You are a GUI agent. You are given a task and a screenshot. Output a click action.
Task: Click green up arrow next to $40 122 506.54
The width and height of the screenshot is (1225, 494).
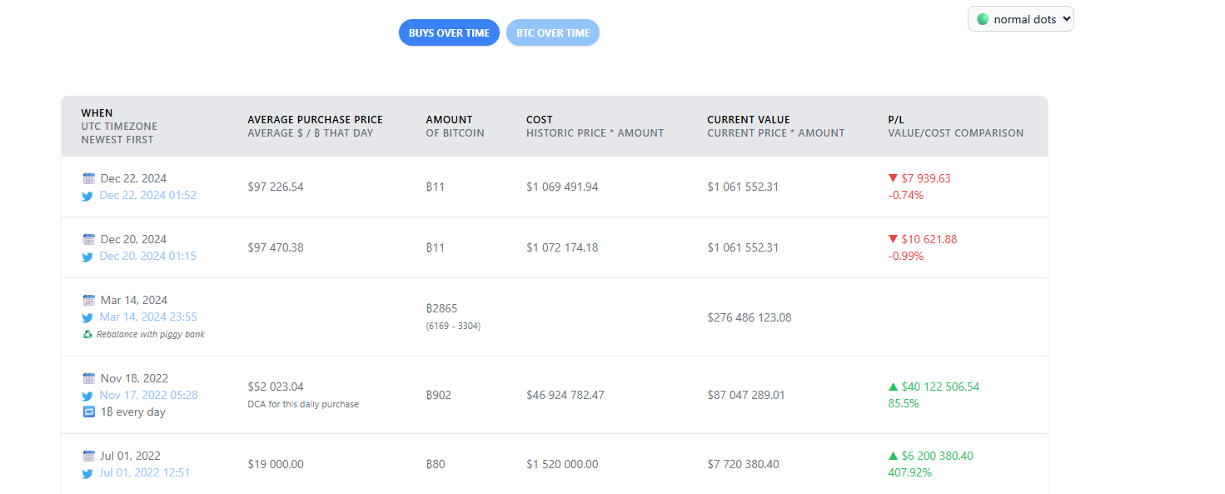coord(893,387)
